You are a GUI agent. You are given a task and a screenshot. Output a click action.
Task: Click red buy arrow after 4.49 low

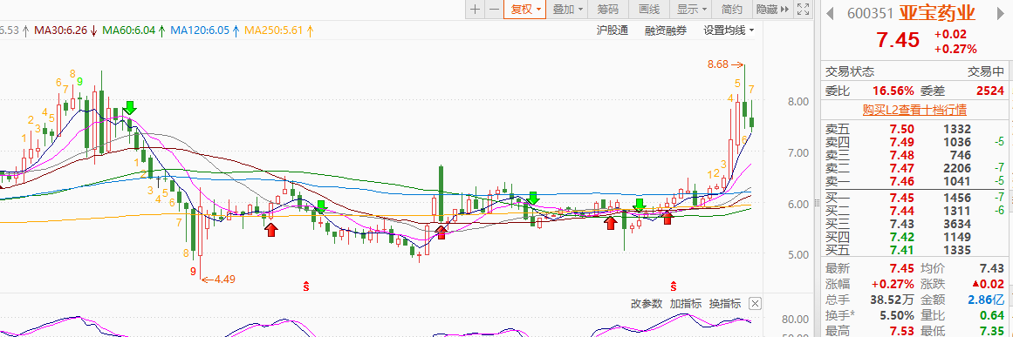(271, 229)
